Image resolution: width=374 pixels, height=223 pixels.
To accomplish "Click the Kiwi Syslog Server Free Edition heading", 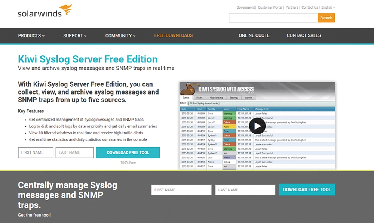I will pyautogui.click(x=88, y=59).
